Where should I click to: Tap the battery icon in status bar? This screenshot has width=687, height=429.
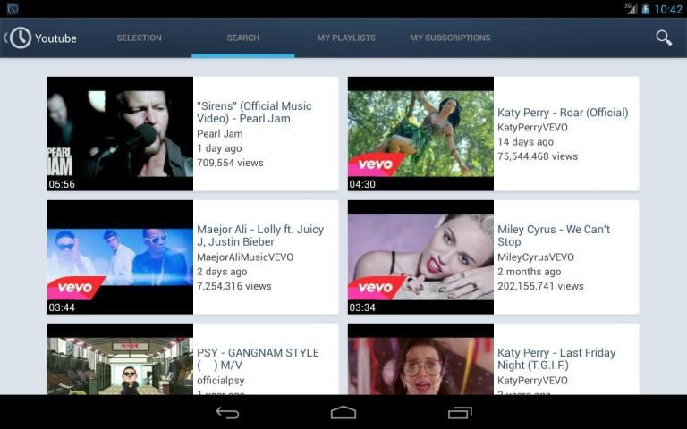coord(646,9)
